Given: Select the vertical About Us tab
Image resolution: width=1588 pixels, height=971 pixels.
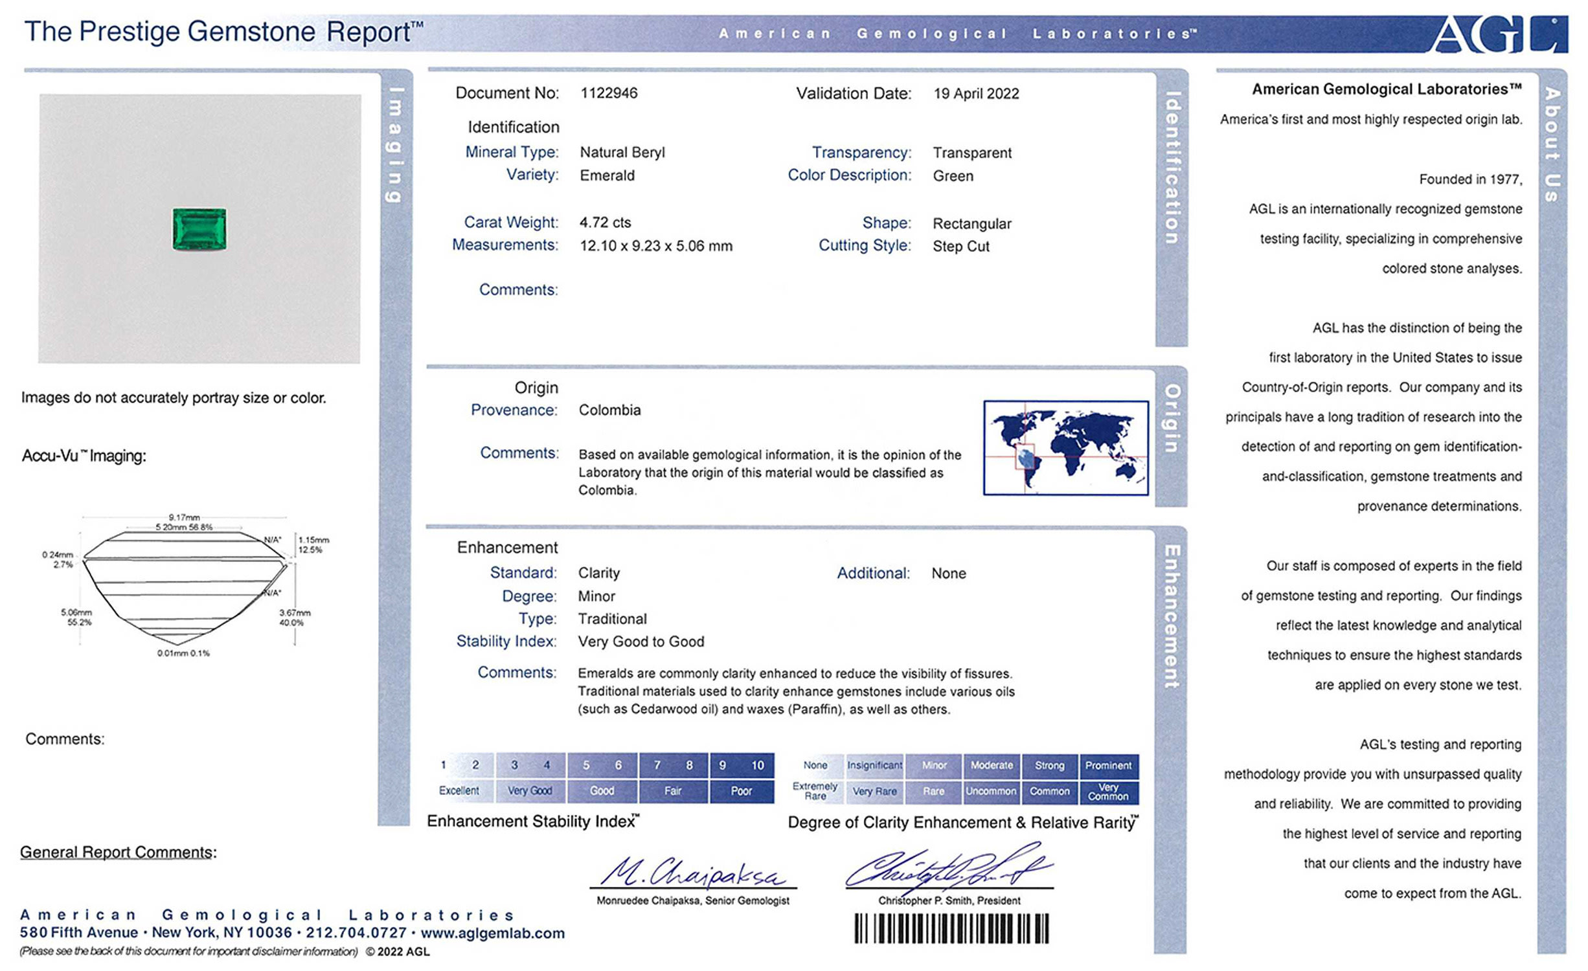Looking at the screenshot, I should [x=1552, y=145].
